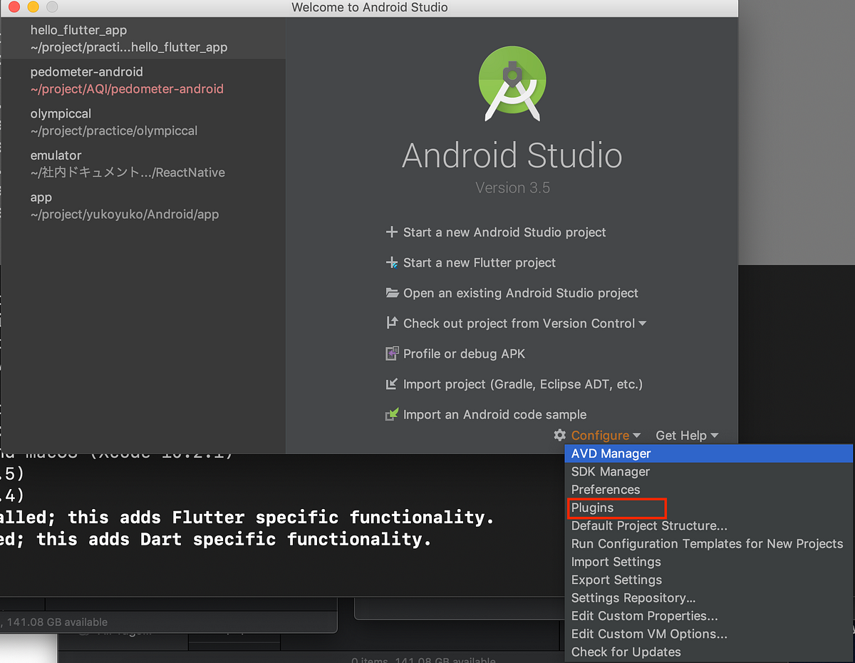This screenshot has height=663, width=855.
Task: Select Preferences from the menu
Action: [606, 490]
